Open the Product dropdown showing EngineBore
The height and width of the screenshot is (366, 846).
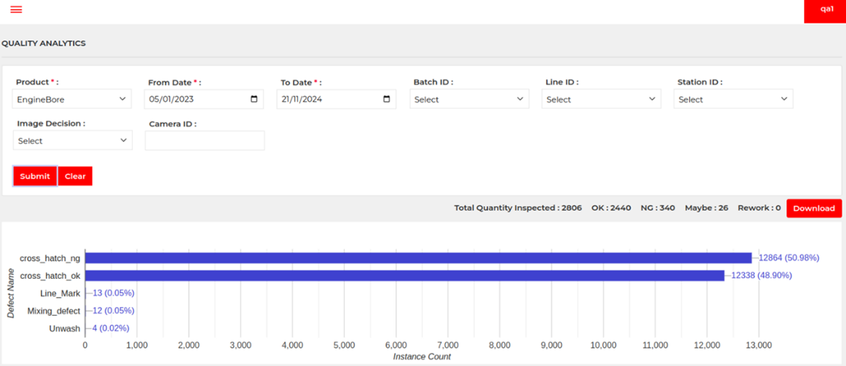coord(72,99)
